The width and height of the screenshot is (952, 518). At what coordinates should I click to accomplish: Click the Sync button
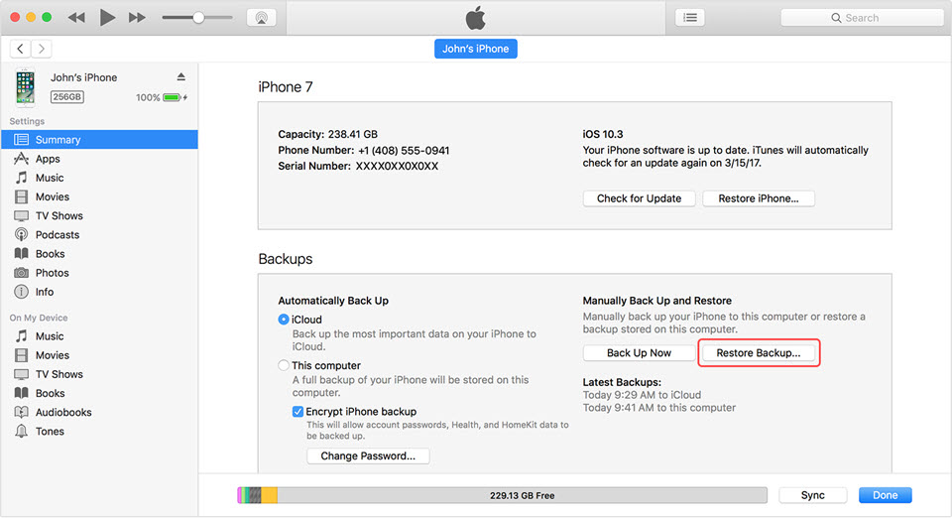[x=812, y=495]
